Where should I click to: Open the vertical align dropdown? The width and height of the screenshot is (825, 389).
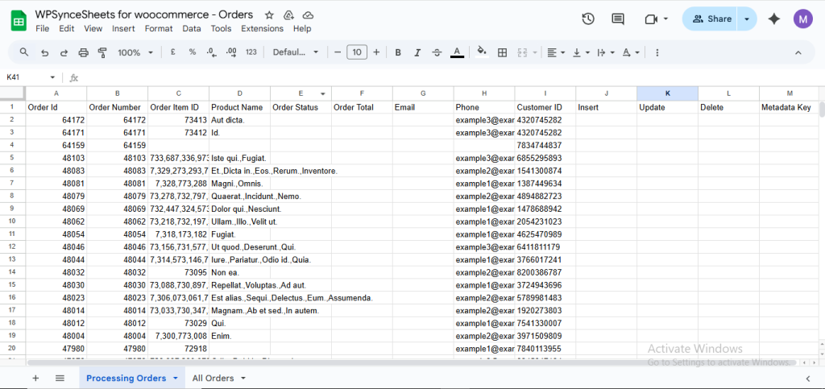click(582, 52)
